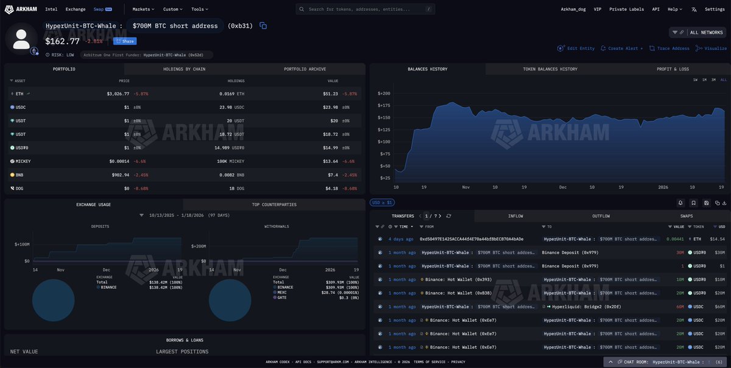Expand the ALL NETWORKS selector
731x368 pixels.
697,32
